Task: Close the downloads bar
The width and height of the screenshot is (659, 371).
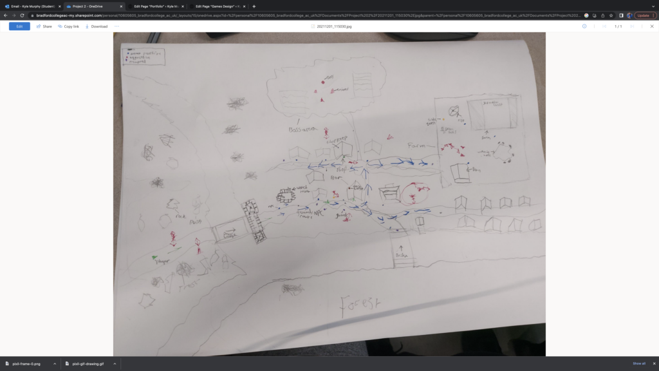Action: pos(654,363)
